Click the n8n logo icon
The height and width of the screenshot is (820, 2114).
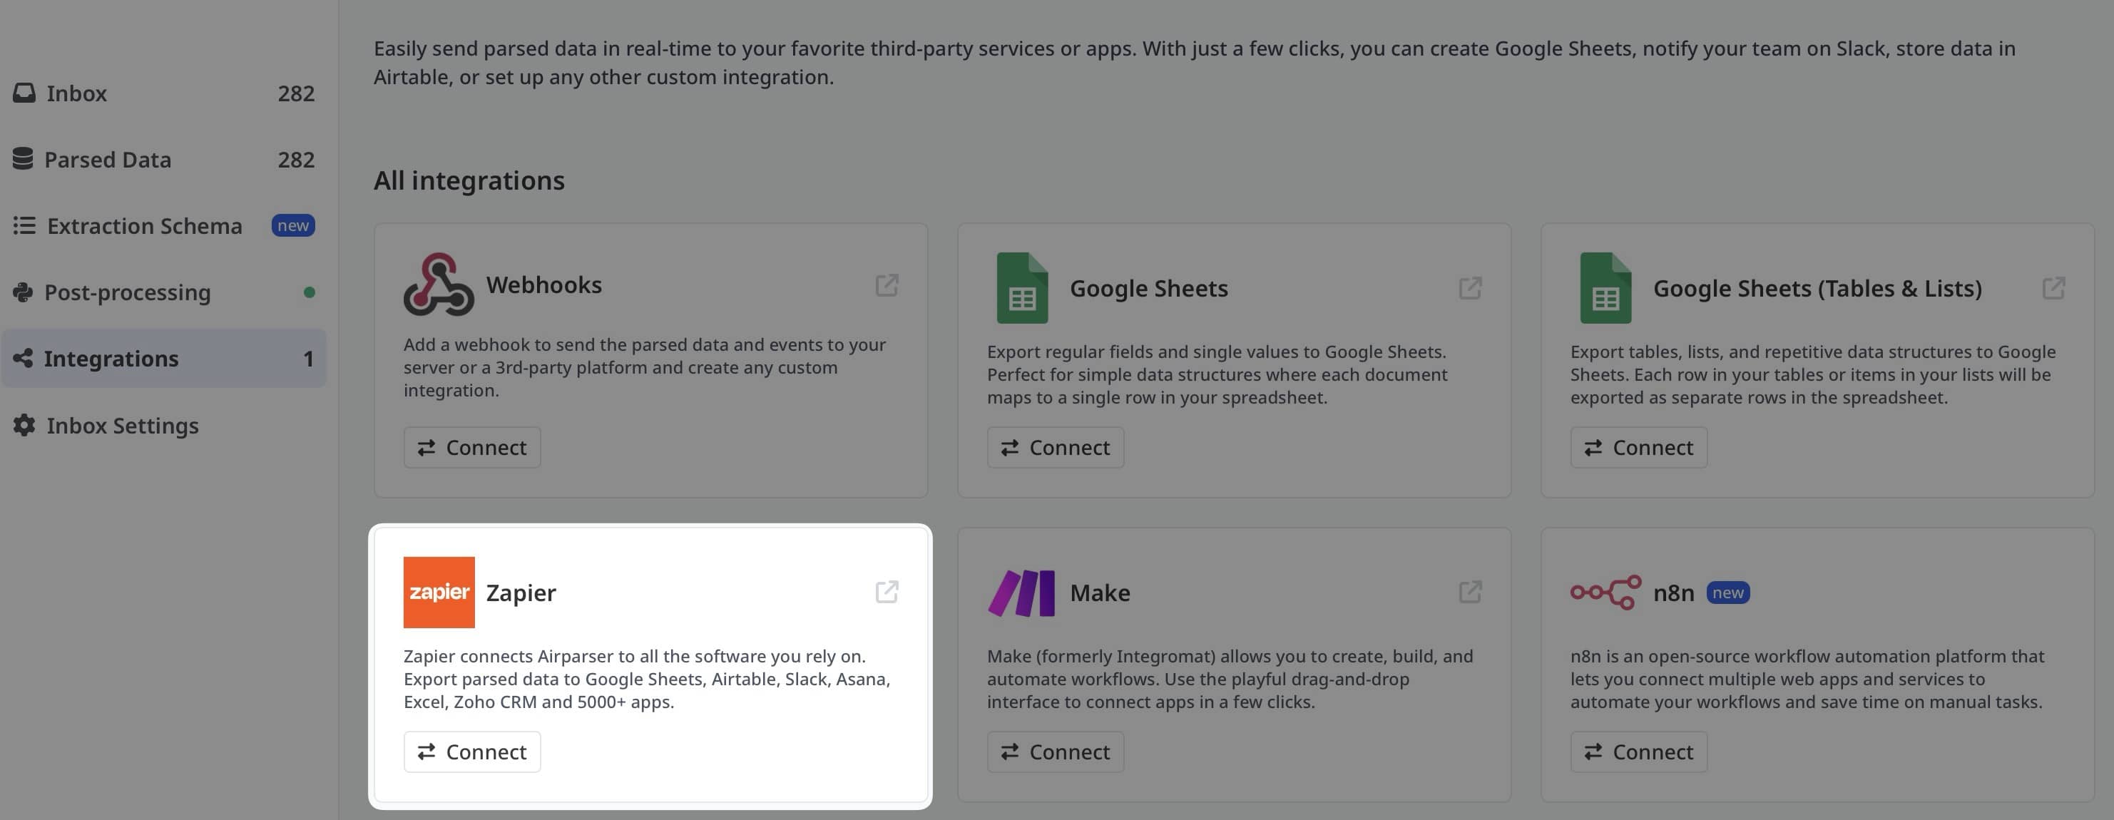pos(1603,591)
